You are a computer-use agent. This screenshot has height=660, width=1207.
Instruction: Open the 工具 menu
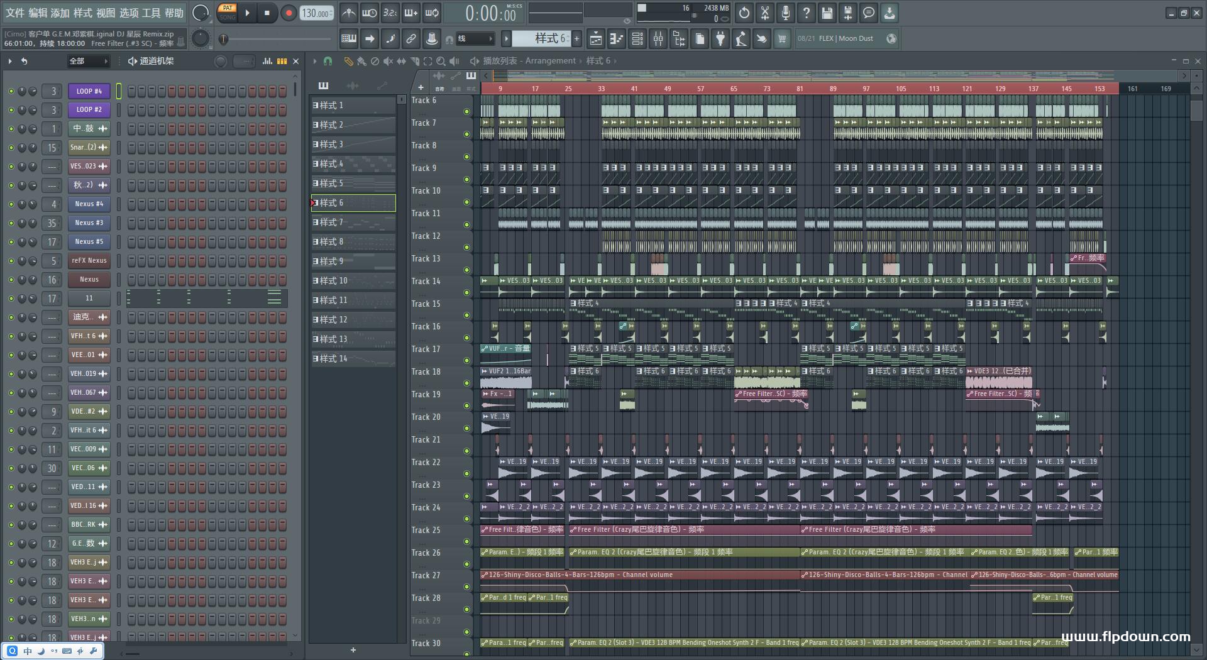(x=152, y=13)
